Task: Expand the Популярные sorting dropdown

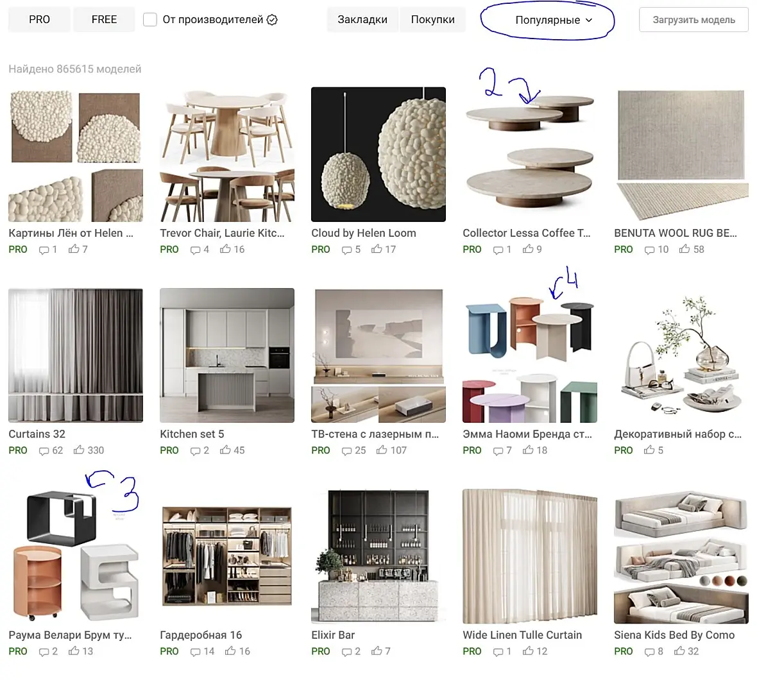Action: [553, 21]
